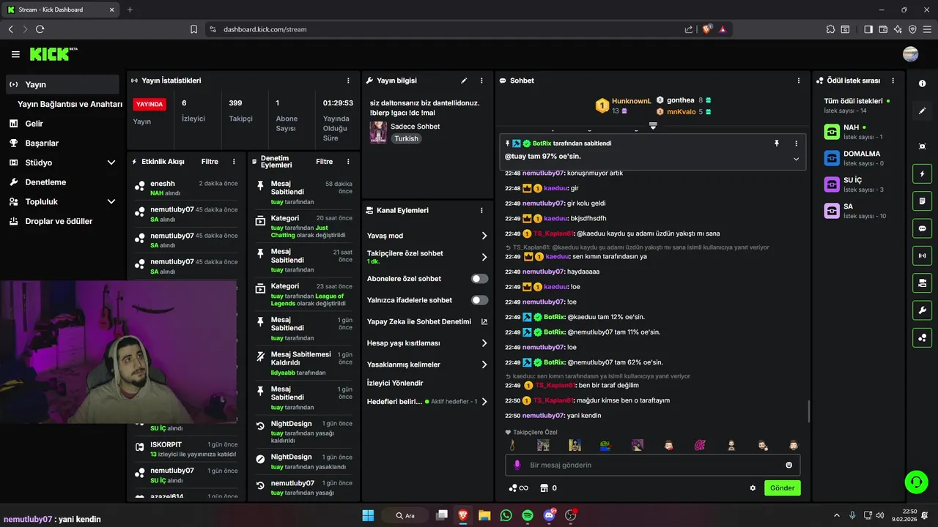
Task: Open the hamburger menu next to Kick logo
Action: coord(15,54)
